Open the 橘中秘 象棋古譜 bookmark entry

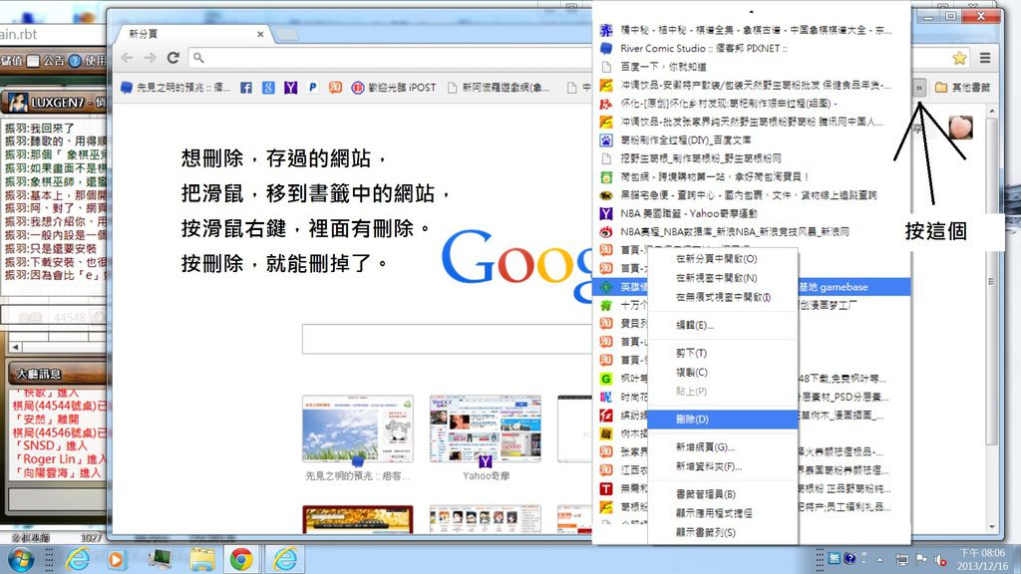point(752,31)
